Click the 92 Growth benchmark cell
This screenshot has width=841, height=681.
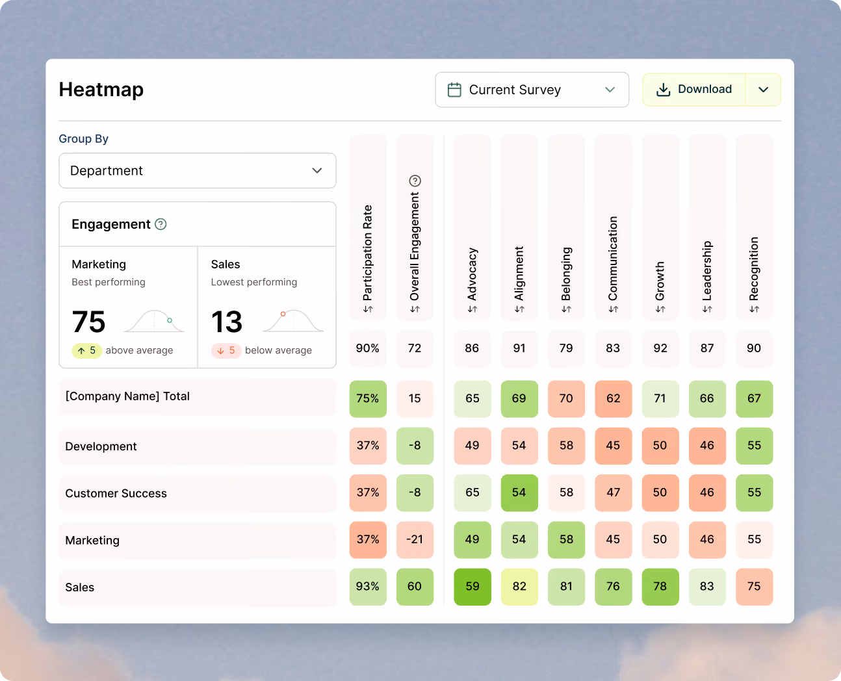[660, 348]
